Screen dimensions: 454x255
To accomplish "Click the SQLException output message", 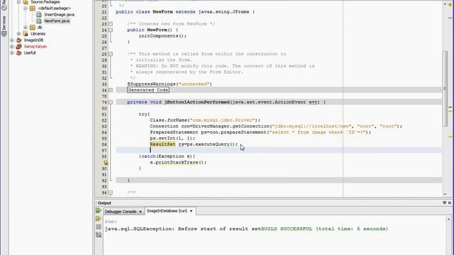I will click(182, 229).
